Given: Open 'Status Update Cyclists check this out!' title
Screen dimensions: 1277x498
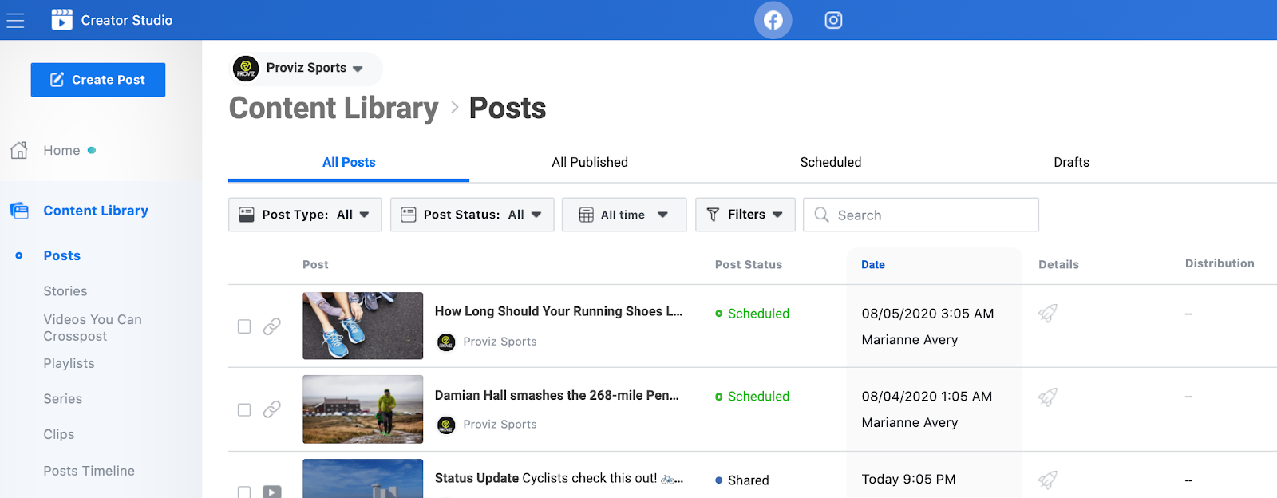Looking at the screenshot, I should 559,479.
